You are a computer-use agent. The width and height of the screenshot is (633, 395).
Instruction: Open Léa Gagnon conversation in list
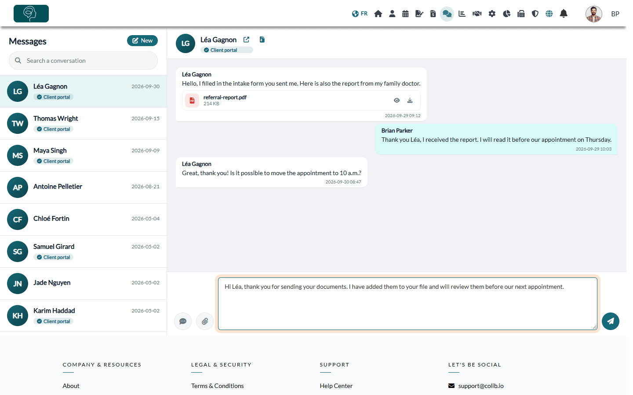coord(83,91)
